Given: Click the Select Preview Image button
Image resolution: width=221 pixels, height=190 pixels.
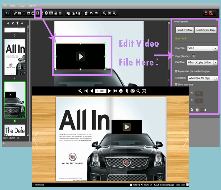Looking at the screenshot, I should pos(206,30).
